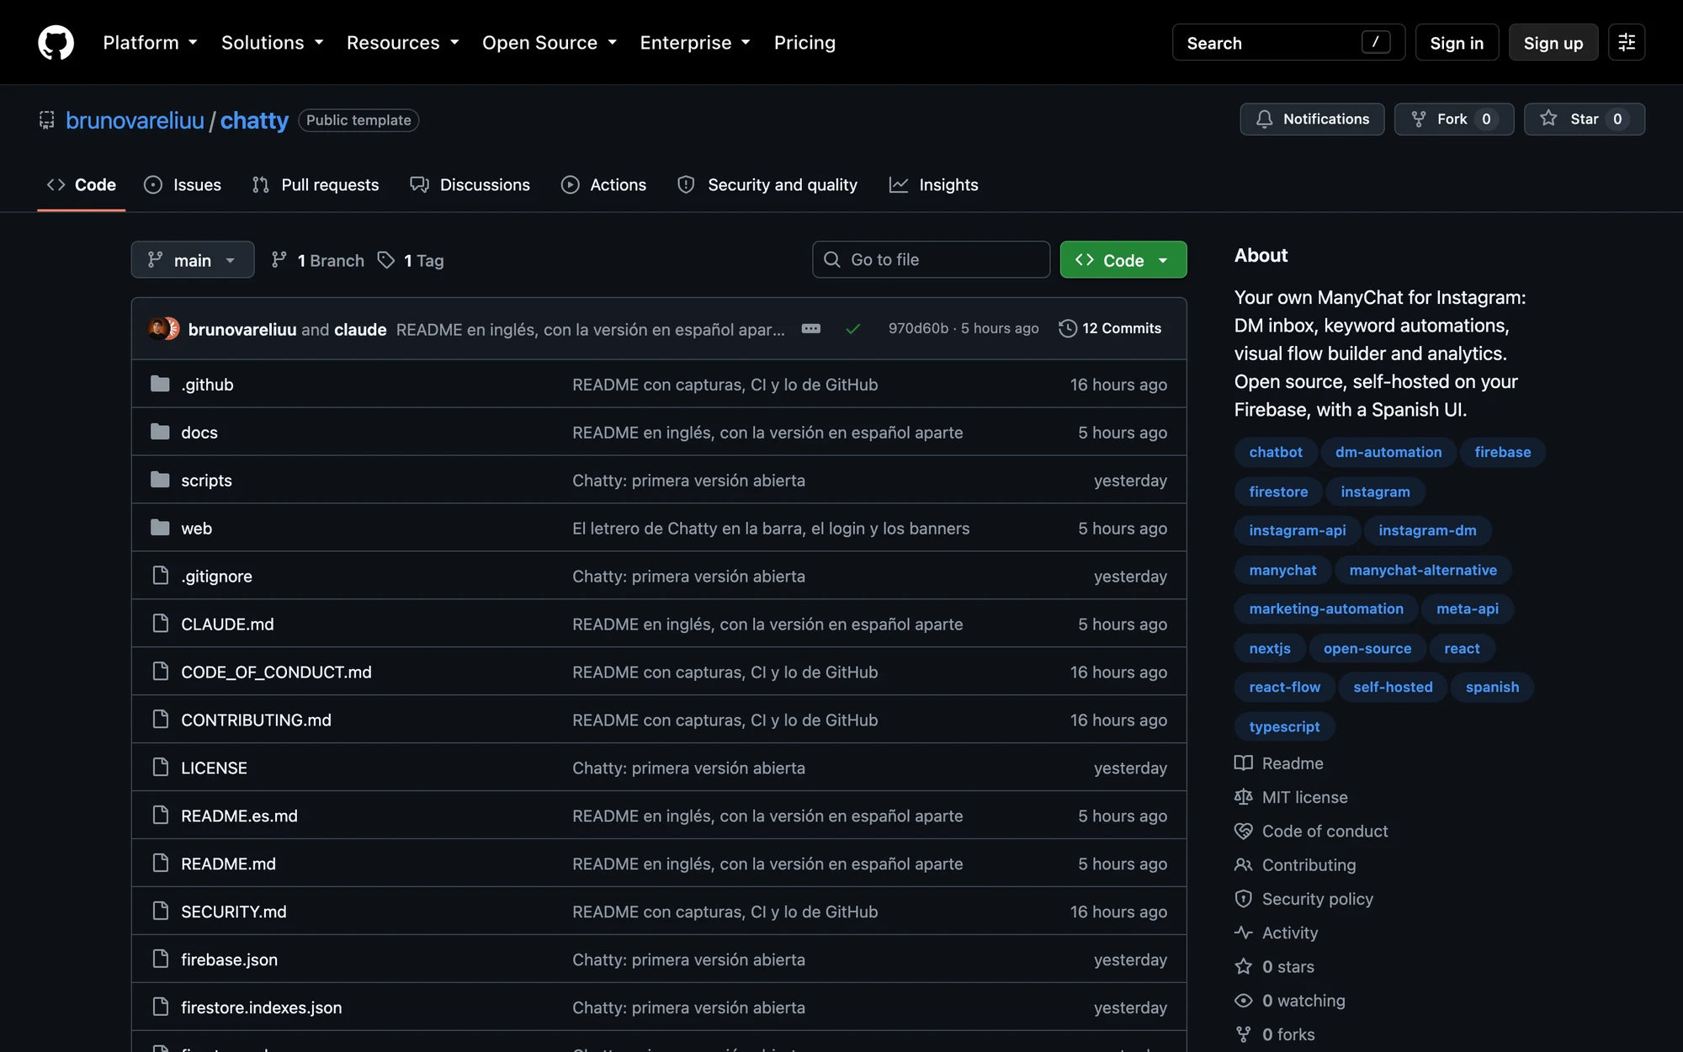The image size is (1683, 1052).
Task: Click the Sign in button
Action: [1457, 42]
